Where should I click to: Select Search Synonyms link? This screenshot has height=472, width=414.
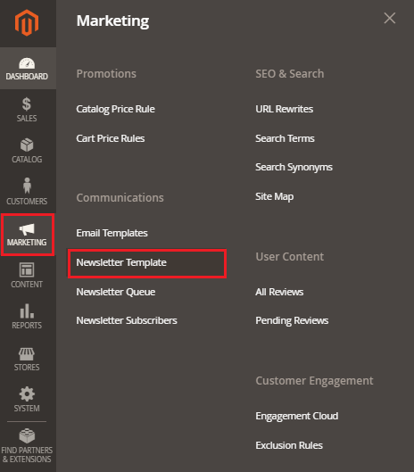click(x=294, y=168)
